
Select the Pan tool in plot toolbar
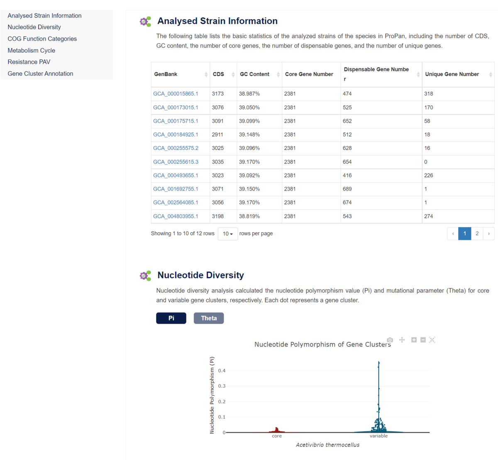(x=402, y=340)
